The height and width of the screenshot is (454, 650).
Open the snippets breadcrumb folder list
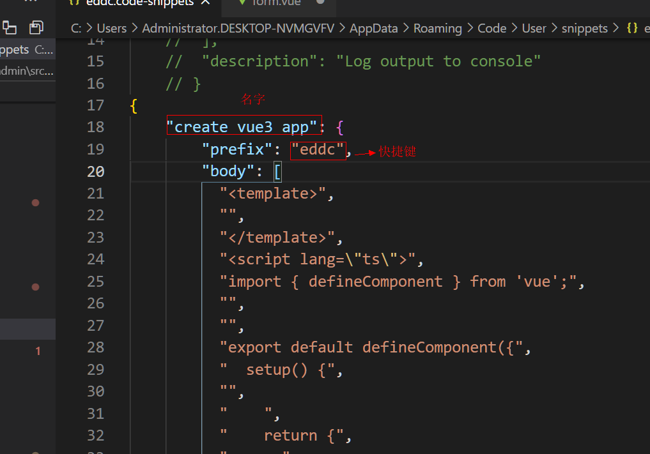[584, 29]
